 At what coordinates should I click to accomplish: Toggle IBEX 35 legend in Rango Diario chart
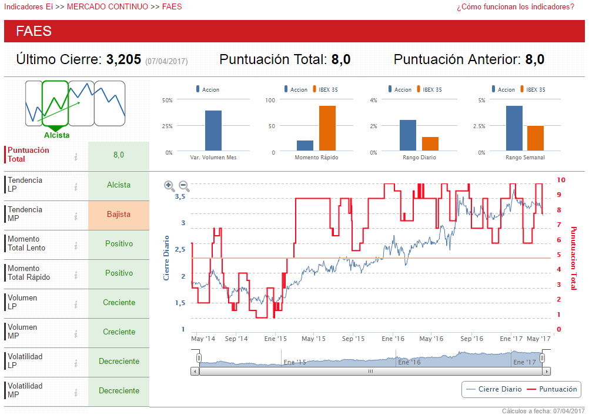(429, 89)
